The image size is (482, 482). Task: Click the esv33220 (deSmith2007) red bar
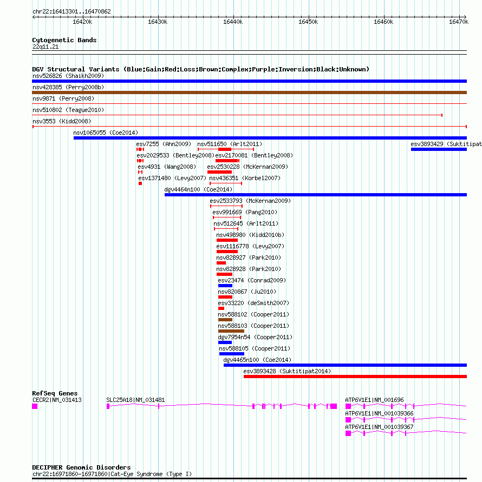(222, 309)
